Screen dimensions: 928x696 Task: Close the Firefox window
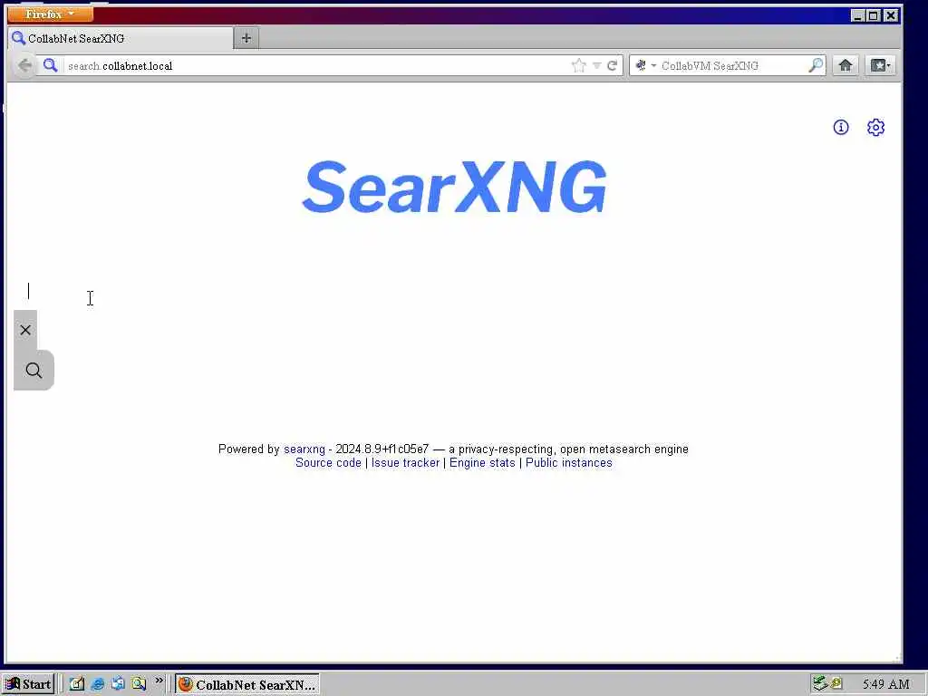pyautogui.click(x=892, y=15)
